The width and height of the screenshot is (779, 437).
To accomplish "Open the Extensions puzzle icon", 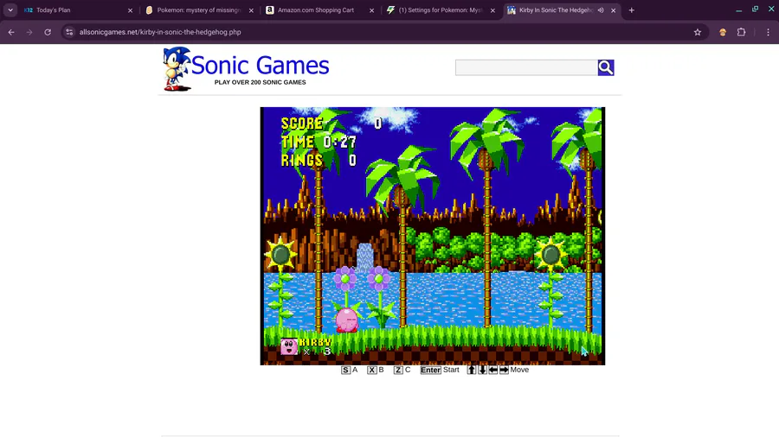I will tap(741, 32).
